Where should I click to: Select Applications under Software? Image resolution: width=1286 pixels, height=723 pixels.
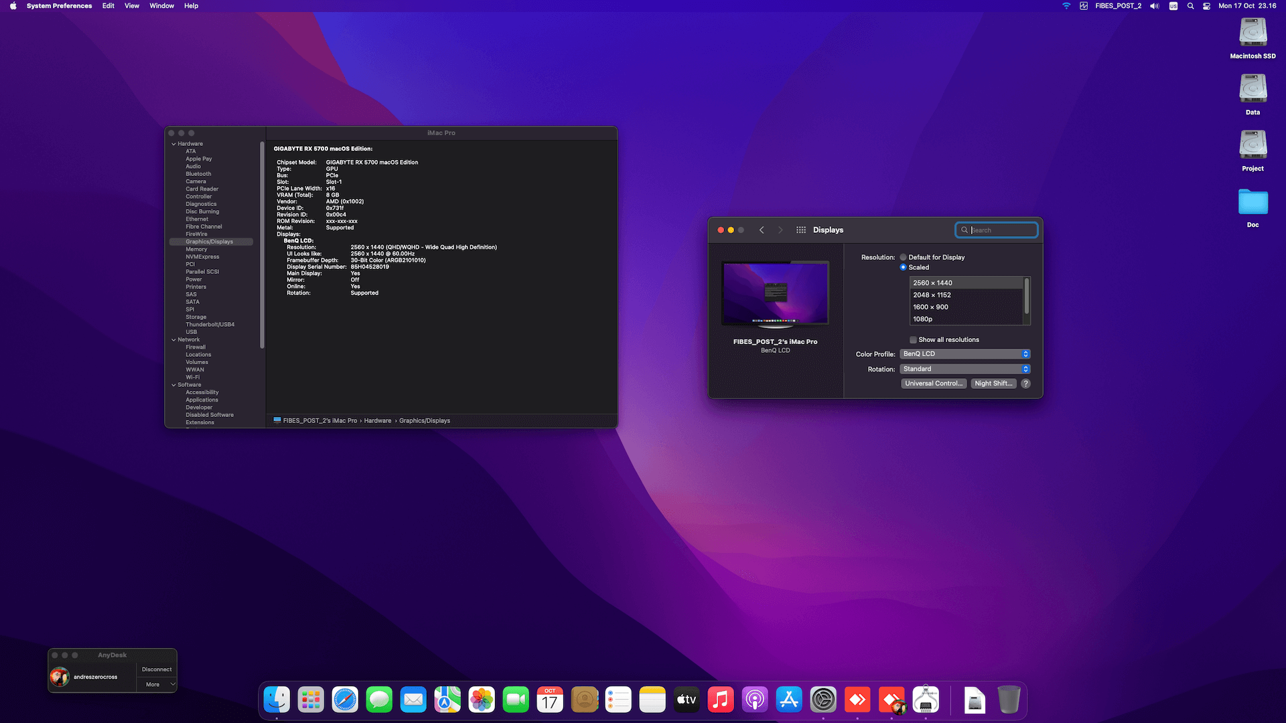[202, 400]
